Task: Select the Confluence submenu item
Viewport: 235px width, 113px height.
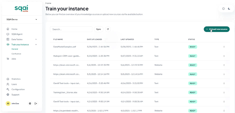Action: (16, 54)
